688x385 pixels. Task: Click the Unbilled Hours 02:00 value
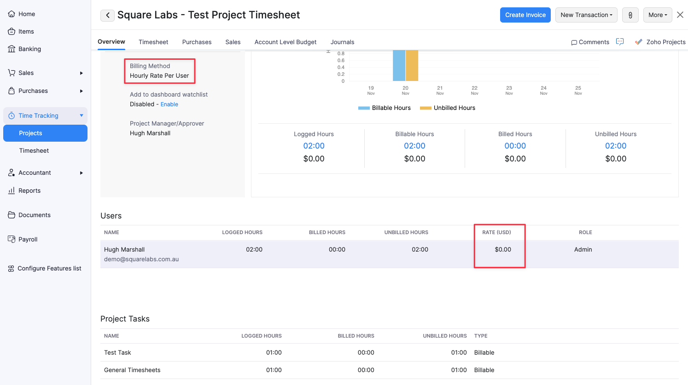pos(616,146)
